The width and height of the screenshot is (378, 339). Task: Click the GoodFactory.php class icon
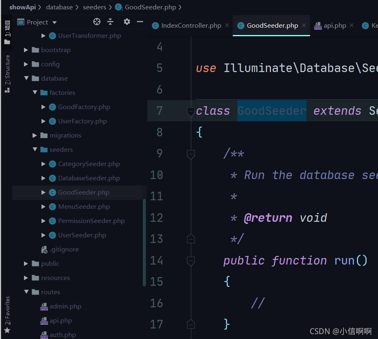(52, 107)
